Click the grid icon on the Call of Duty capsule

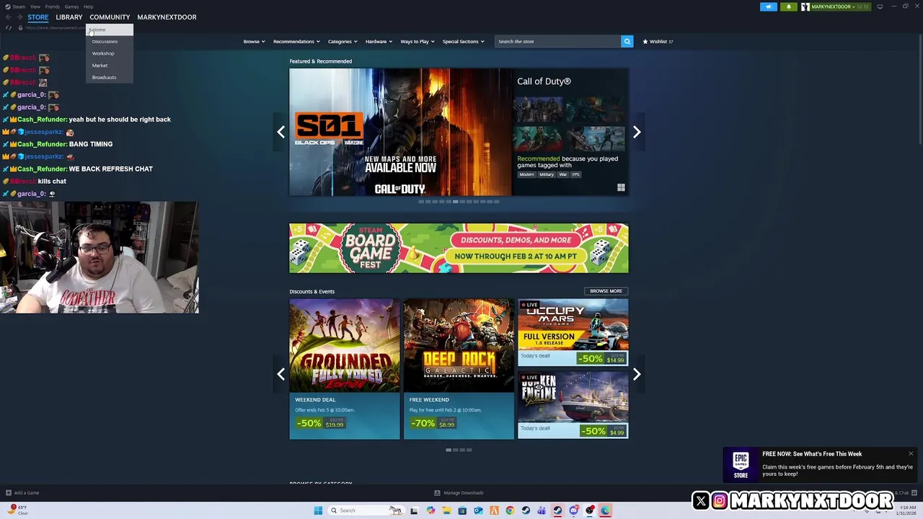tap(621, 187)
